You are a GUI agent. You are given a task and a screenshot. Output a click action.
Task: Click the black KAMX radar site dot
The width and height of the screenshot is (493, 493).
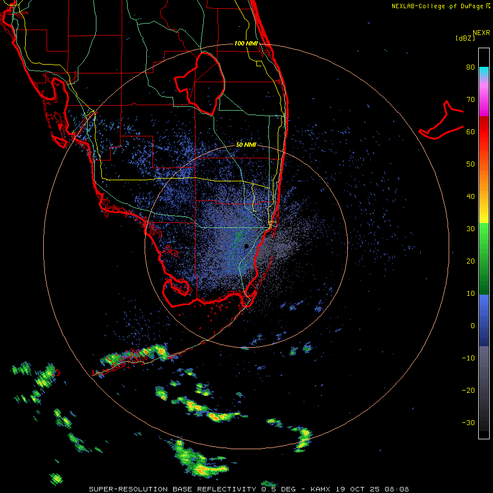click(246, 246)
